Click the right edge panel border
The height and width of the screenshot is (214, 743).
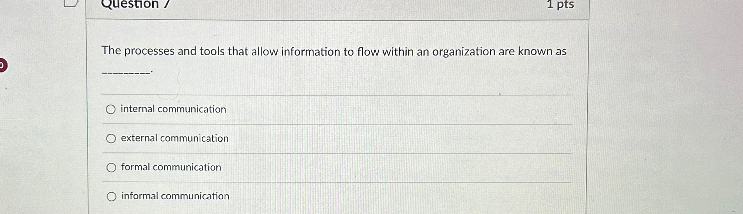point(588,104)
